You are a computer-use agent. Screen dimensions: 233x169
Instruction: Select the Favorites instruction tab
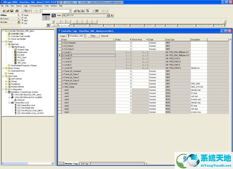63,25
